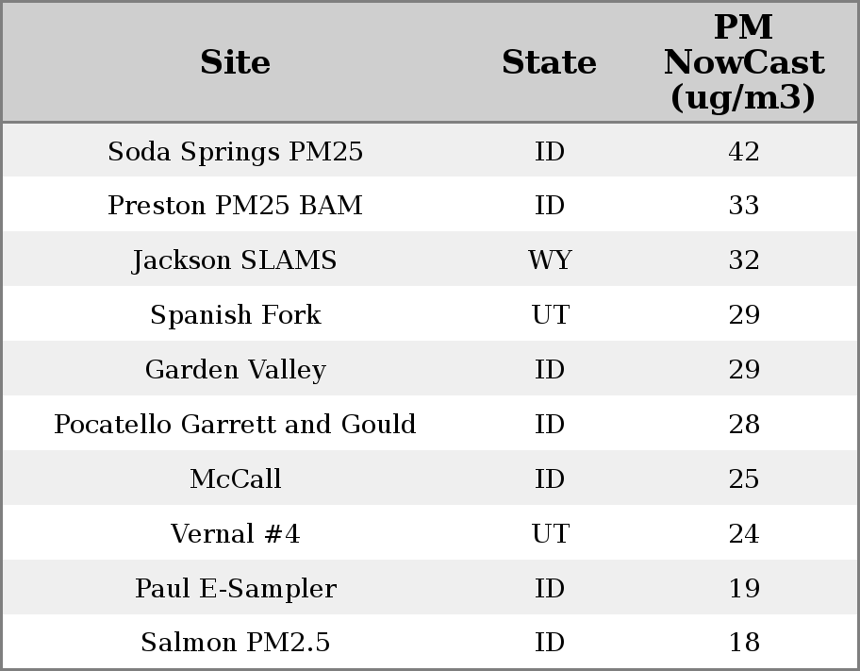Click the UT state for Vernal #4
The width and height of the screenshot is (860, 671).
pyautogui.click(x=550, y=534)
